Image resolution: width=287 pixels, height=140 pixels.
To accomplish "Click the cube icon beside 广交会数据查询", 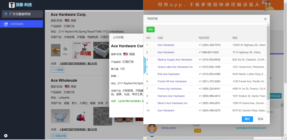I will pos(6,14).
